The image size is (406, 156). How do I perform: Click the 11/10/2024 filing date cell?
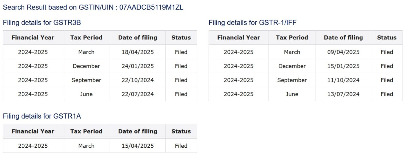pyautogui.click(x=343, y=80)
